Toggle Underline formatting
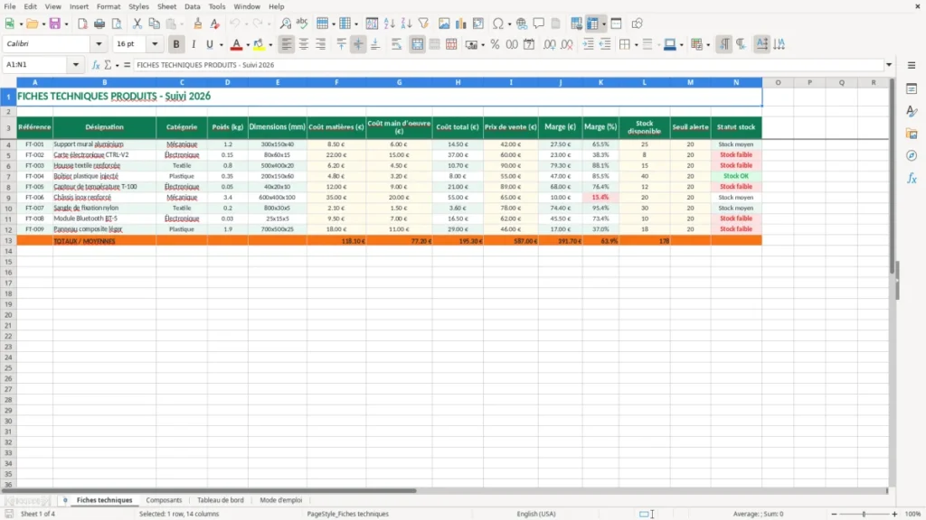The image size is (926, 520). click(x=209, y=44)
